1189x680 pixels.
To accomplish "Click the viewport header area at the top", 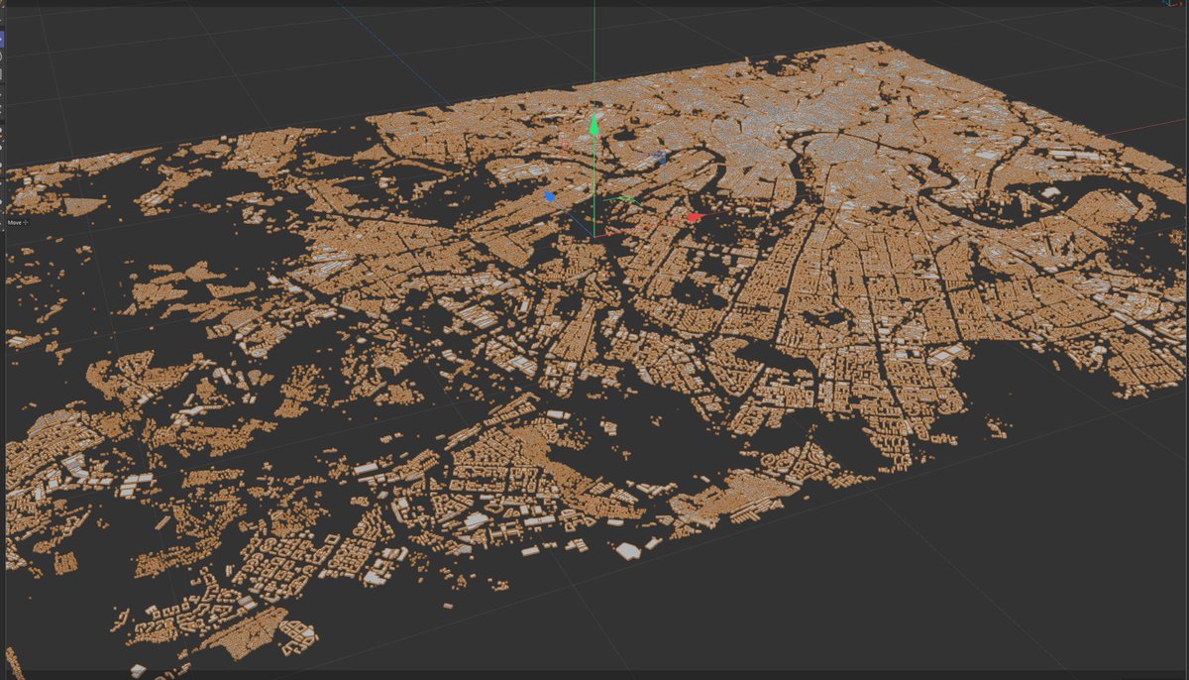I will pos(594,8).
